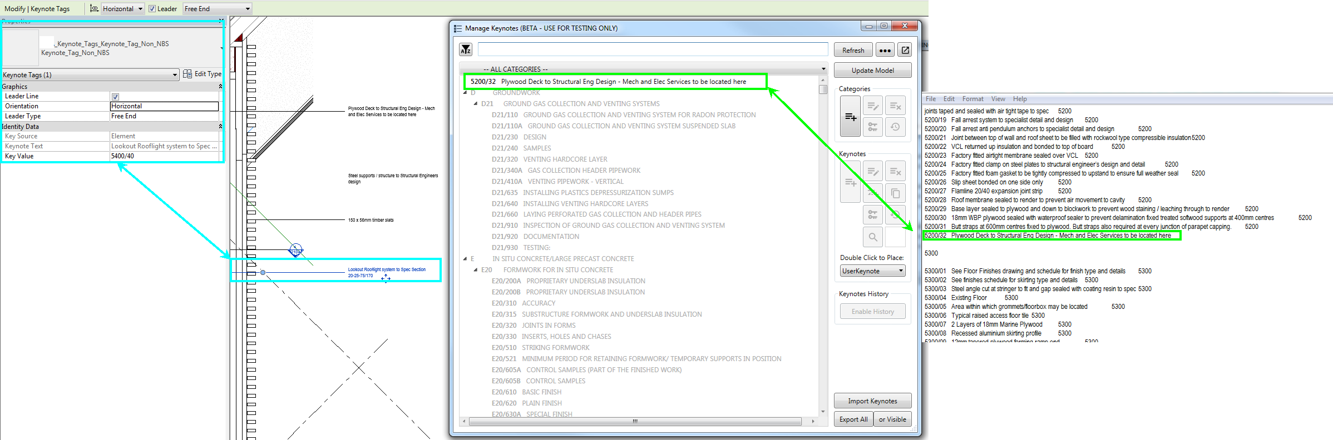This screenshot has height=440, width=1333.
Task: Select D21/110 radon protection keynote
Action: [624, 115]
